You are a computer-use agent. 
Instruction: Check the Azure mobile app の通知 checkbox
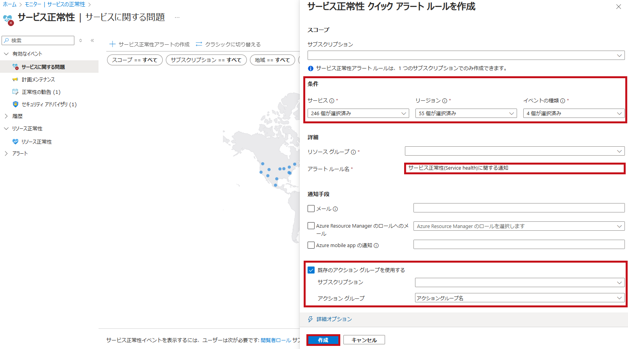(311, 245)
